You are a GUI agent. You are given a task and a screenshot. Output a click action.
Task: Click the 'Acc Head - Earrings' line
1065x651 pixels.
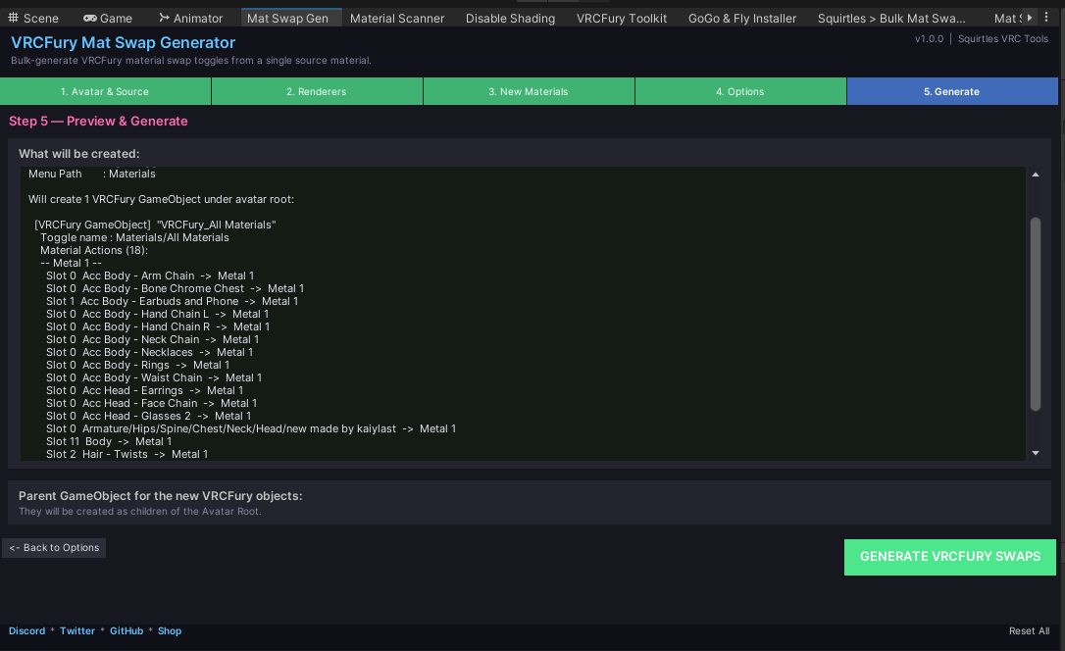click(x=145, y=391)
